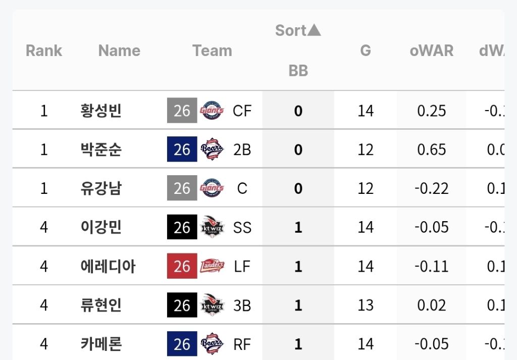Click Giants logo in 유강남 row
The image size is (517, 360).
tap(212, 188)
